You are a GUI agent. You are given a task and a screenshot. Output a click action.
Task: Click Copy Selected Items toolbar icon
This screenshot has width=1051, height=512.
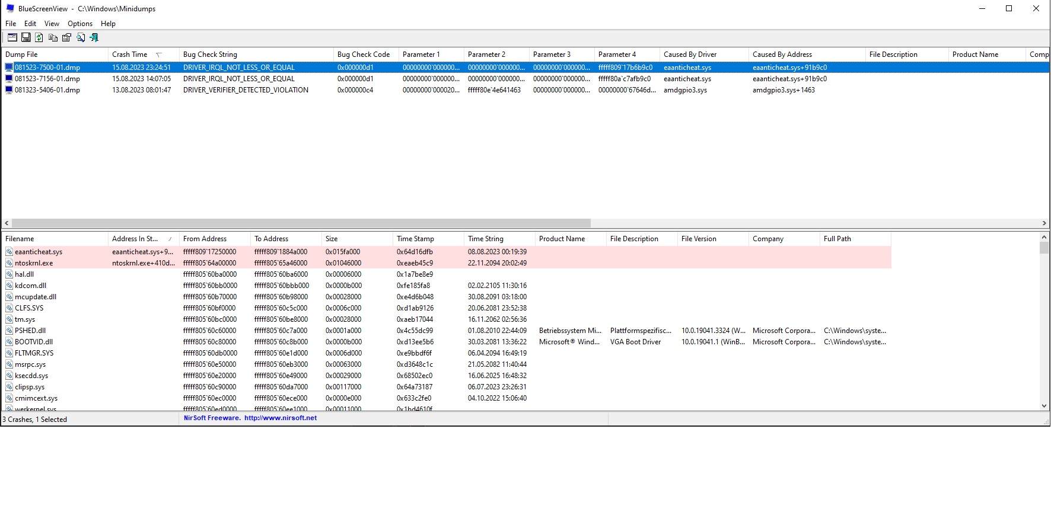(x=53, y=37)
